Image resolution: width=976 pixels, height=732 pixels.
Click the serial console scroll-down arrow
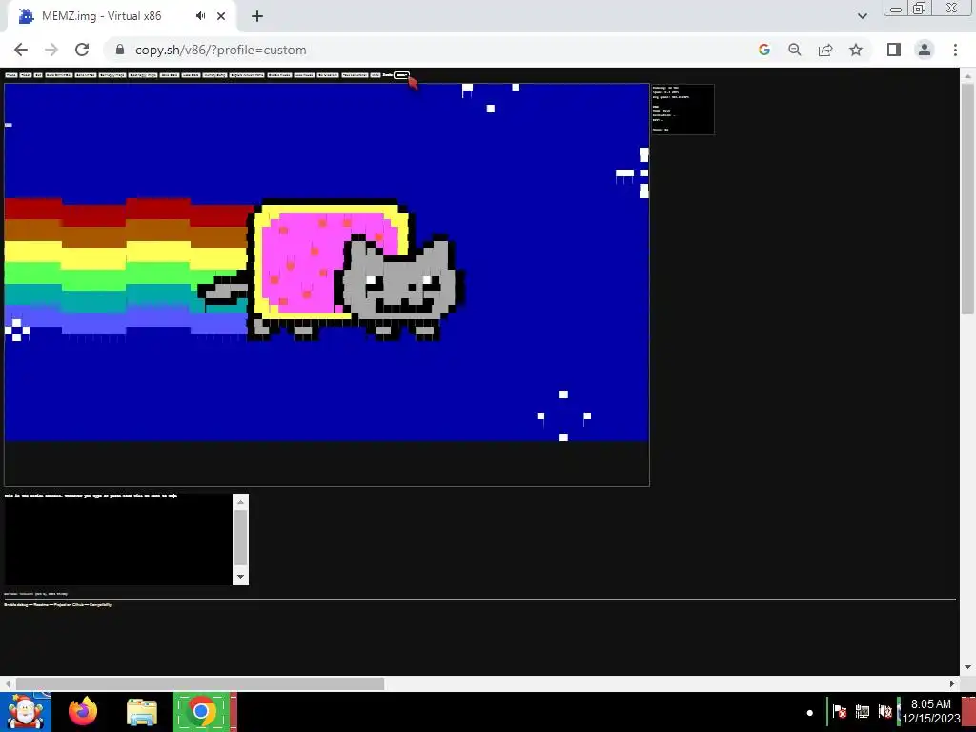(x=241, y=577)
